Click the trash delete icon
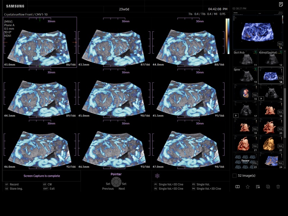Viewport: 288px width, 216px height. 278,186
